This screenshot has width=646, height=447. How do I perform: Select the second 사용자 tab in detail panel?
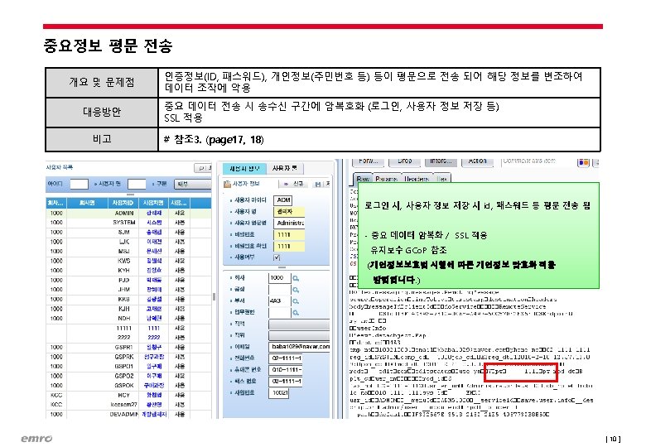285,168
